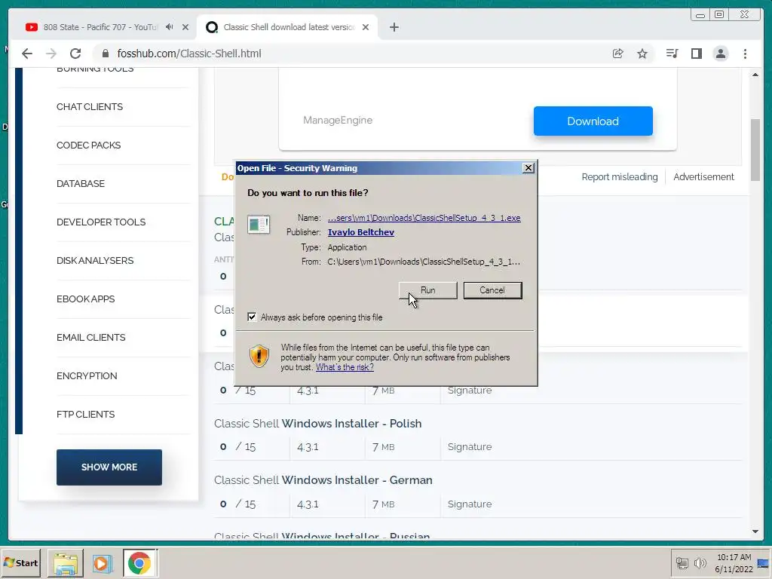Open DATABASE category
The width and height of the screenshot is (772, 579).
(81, 184)
